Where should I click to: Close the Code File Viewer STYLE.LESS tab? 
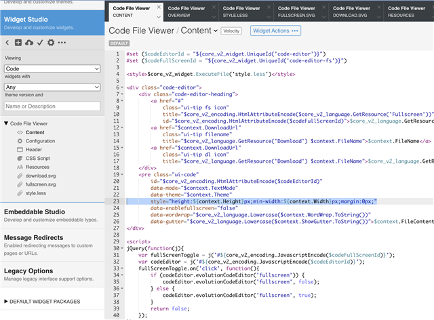tap(269, 7)
